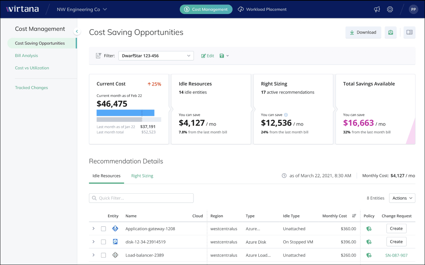Collapse the sidebar with the chevron button
425x265 pixels.
[x=77, y=31]
